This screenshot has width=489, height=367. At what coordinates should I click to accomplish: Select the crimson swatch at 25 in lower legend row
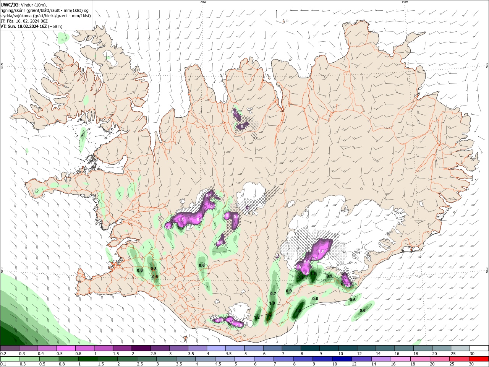coord(459,359)
